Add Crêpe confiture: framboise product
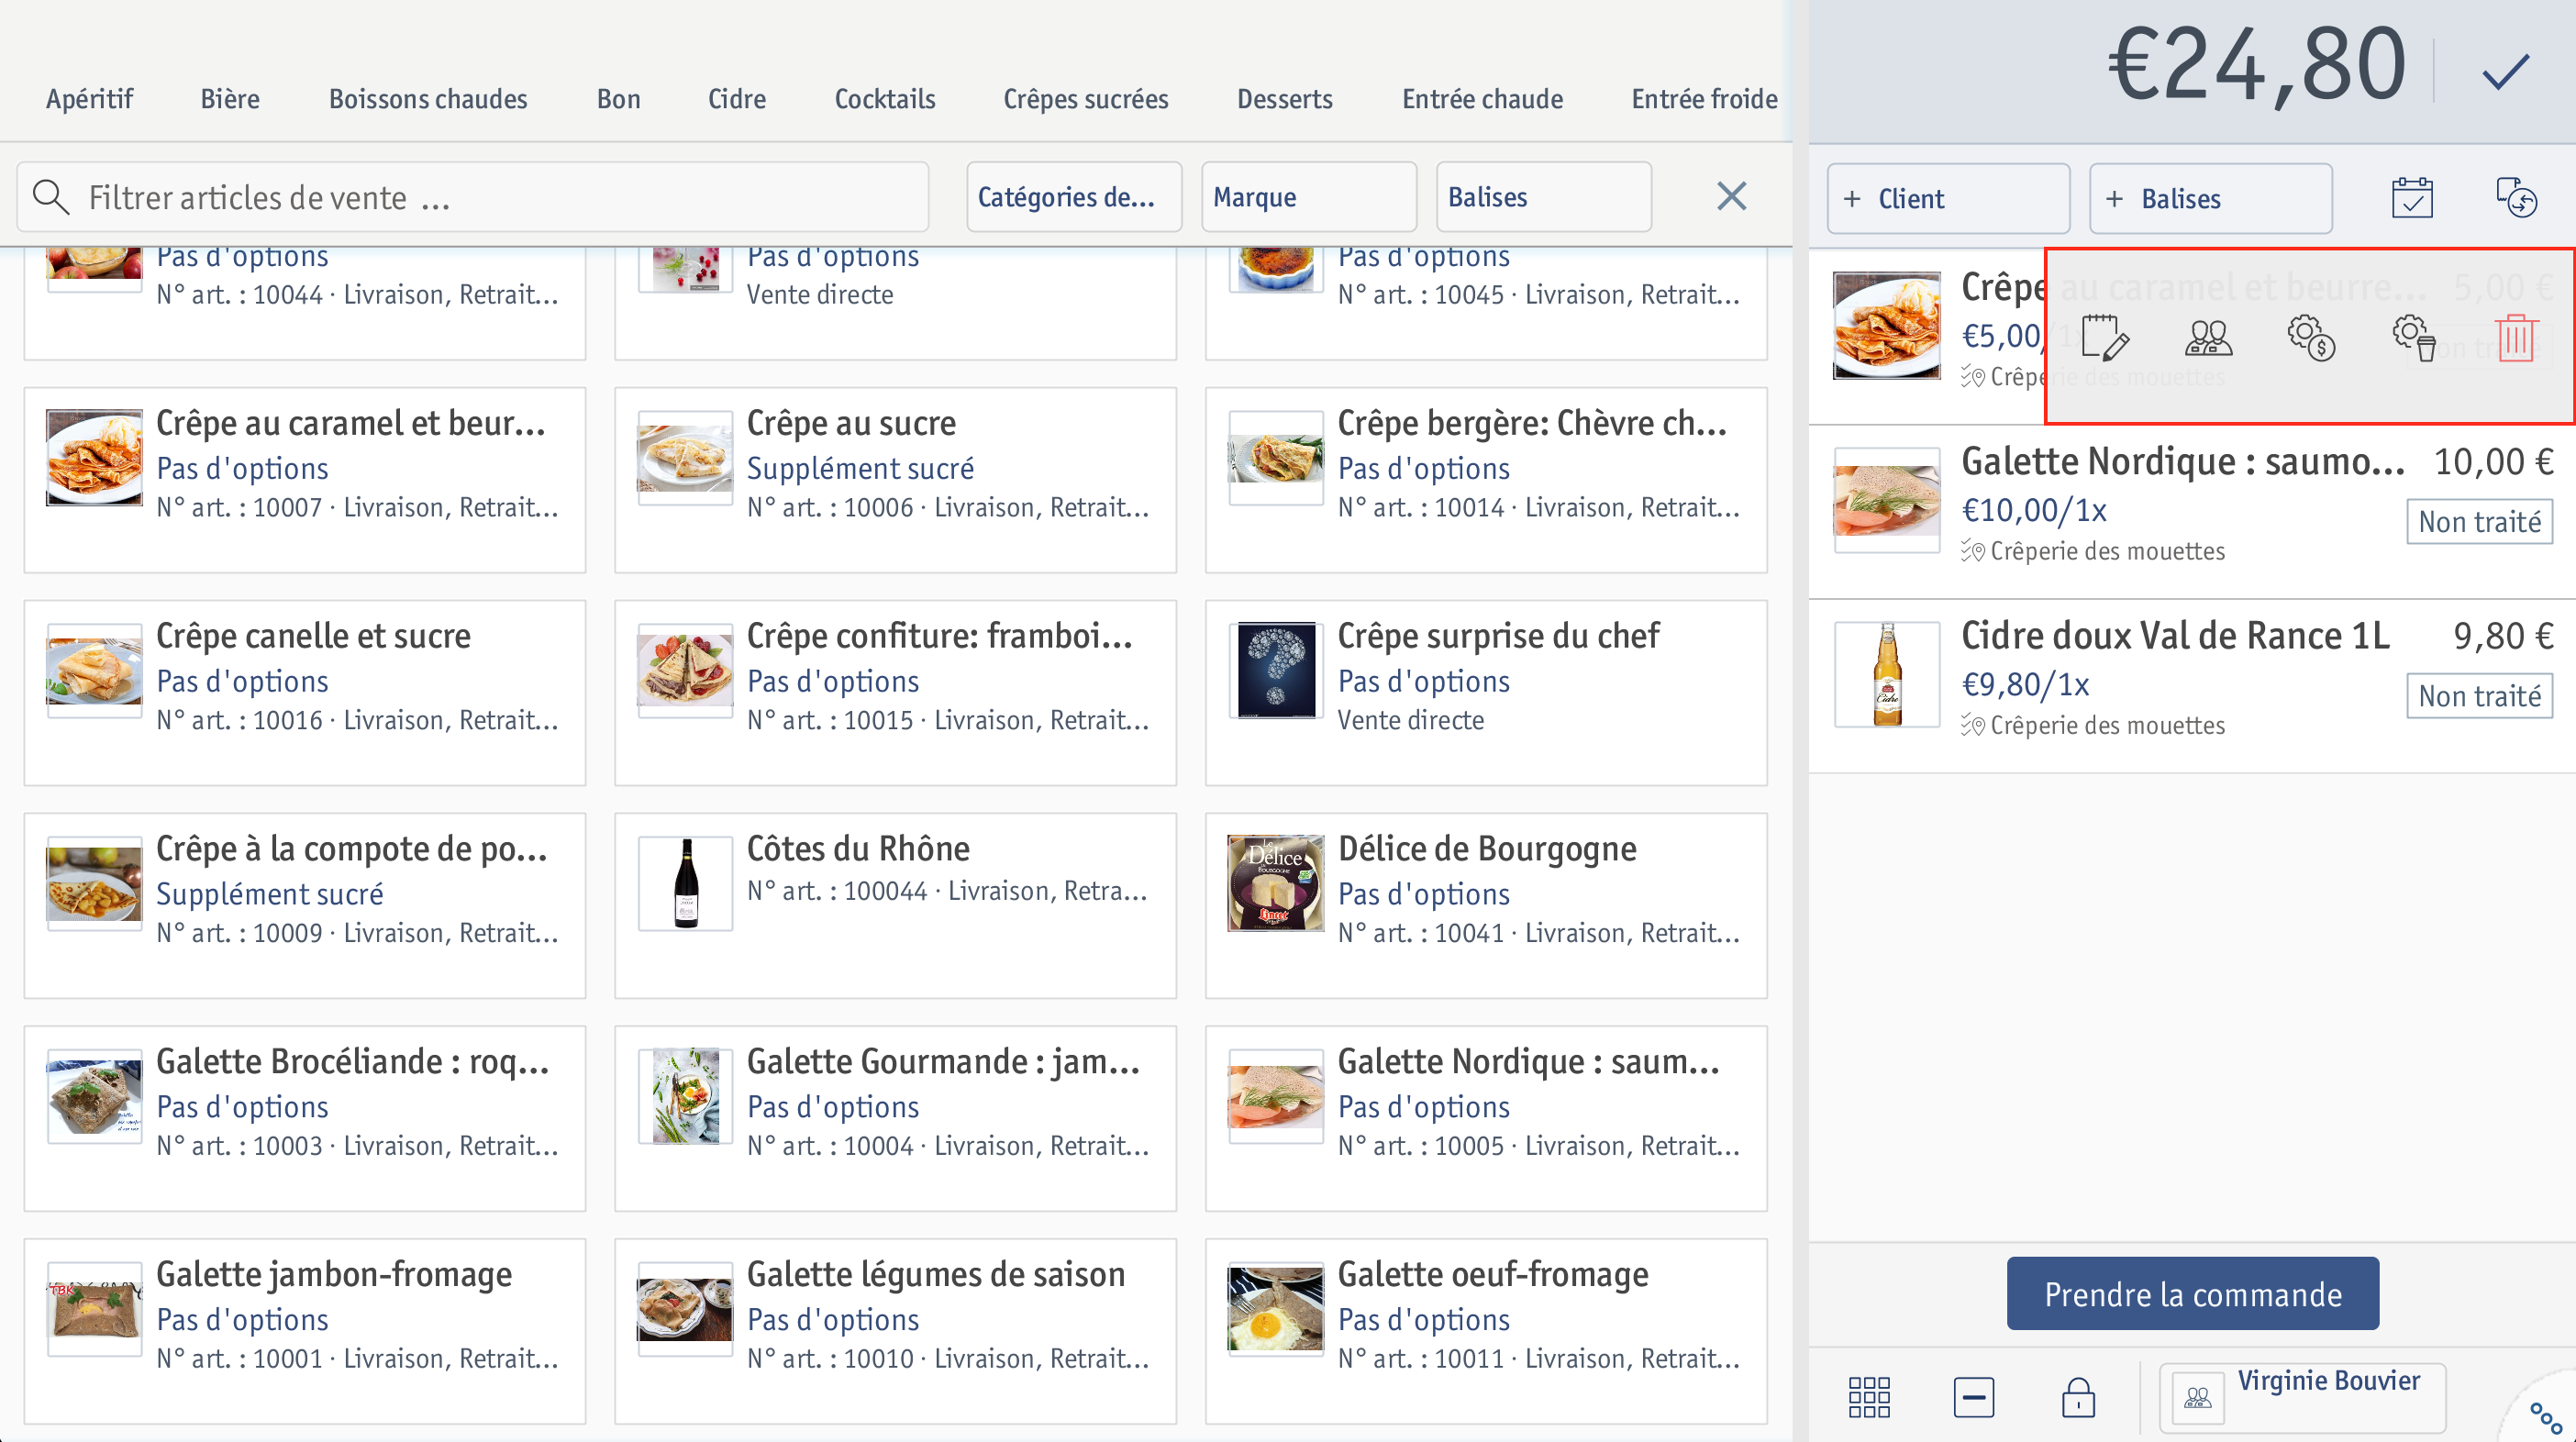Viewport: 2576px width, 1442px height. [x=896, y=693]
